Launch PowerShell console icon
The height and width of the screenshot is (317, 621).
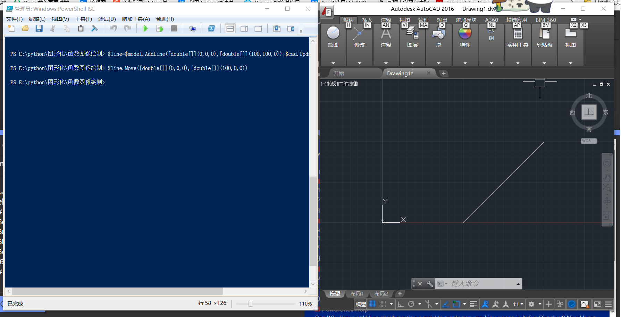pyautogui.click(x=211, y=28)
